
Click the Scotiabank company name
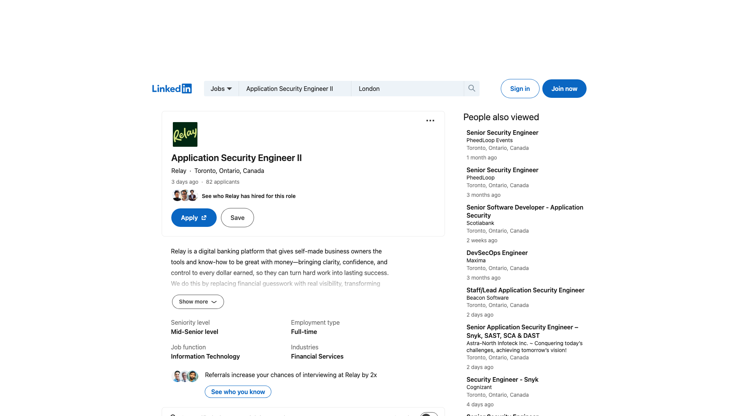pyautogui.click(x=480, y=223)
